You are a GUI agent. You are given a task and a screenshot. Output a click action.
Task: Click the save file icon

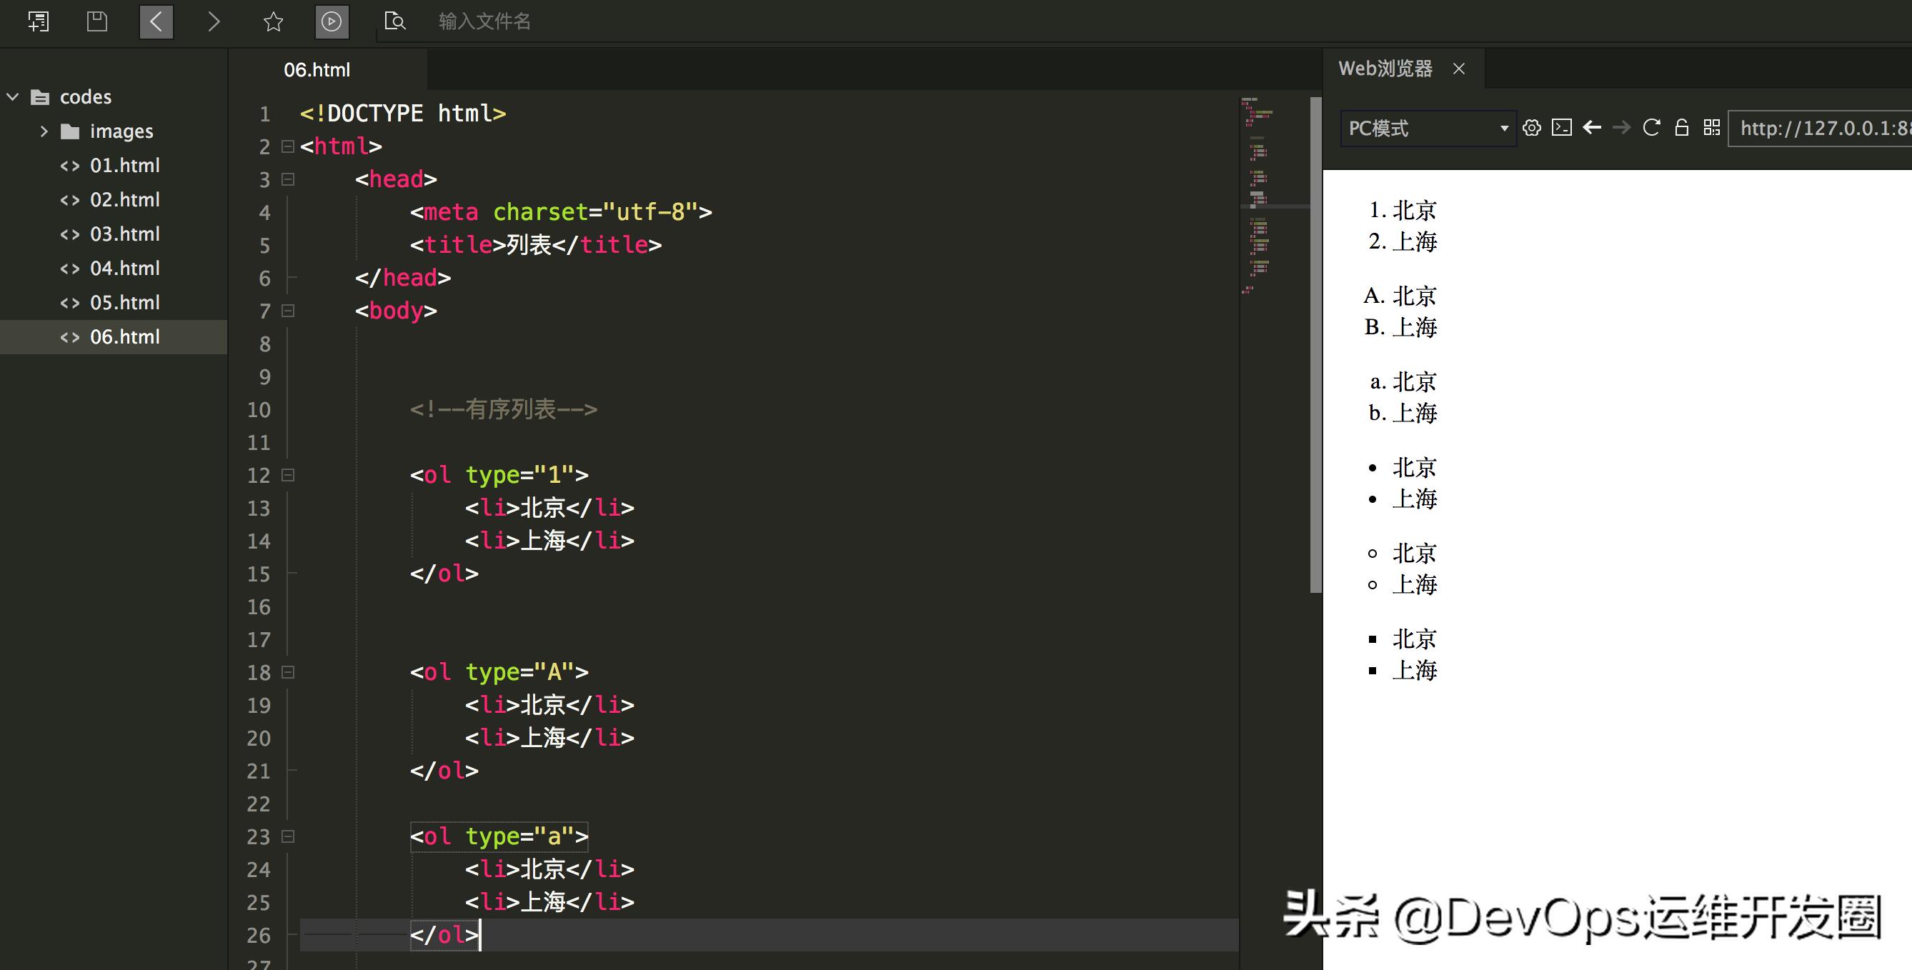(97, 21)
